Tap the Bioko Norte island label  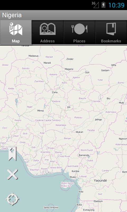point(67,183)
